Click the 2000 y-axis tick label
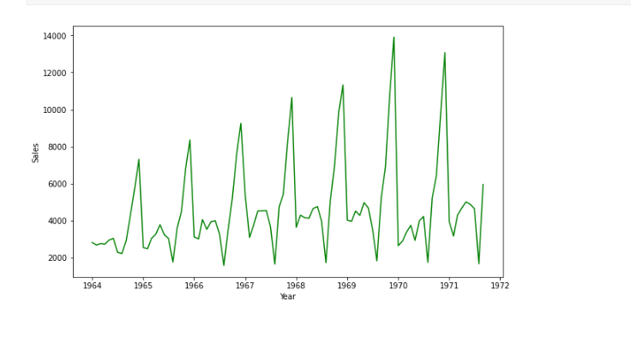This screenshot has width=631, height=349. click(57, 258)
